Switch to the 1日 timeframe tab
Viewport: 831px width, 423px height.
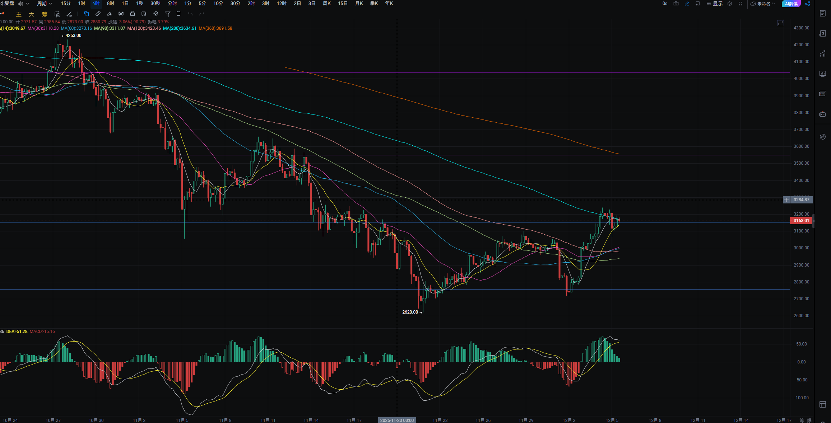tap(125, 4)
